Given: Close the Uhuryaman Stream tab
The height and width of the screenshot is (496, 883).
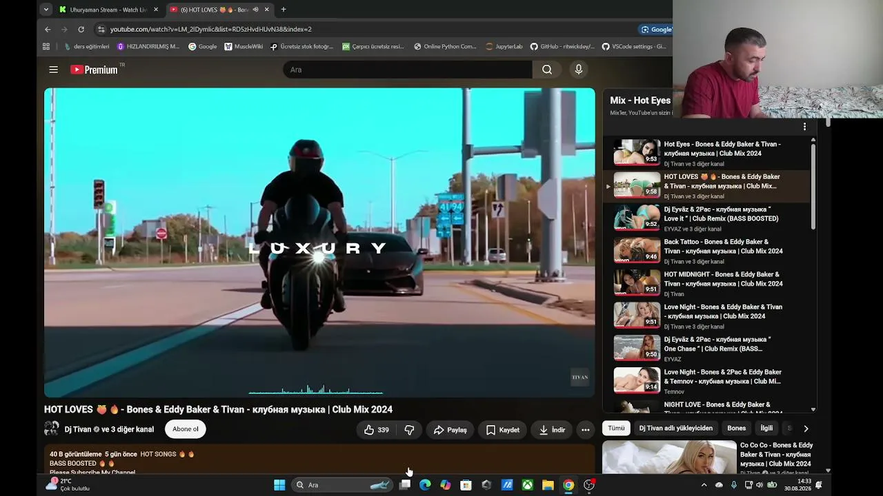Looking at the screenshot, I should [156, 10].
